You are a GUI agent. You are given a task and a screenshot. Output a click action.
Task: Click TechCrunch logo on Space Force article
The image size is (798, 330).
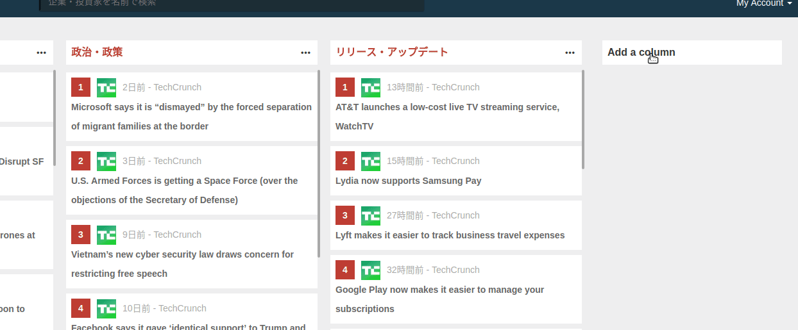pos(106,161)
